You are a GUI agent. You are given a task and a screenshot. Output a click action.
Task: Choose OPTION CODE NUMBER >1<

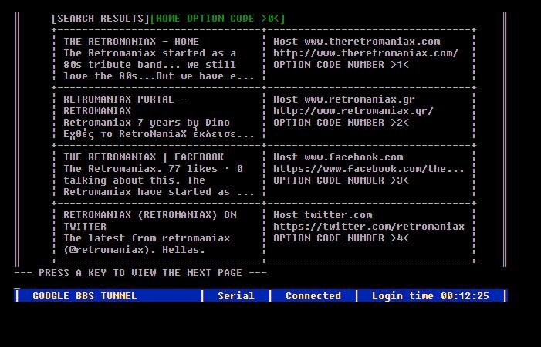[341, 65]
